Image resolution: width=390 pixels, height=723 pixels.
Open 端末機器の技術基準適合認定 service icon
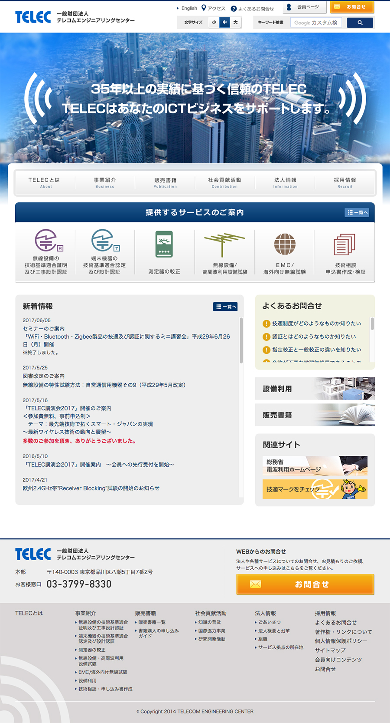point(104,252)
